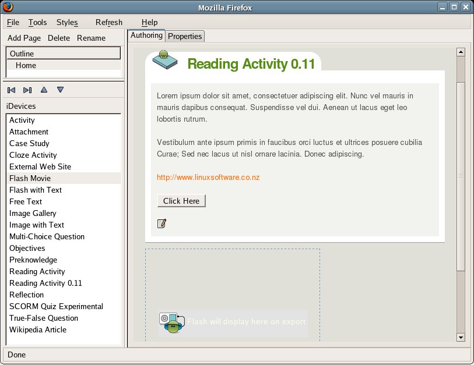Image resolution: width=474 pixels, height=365 pixels.
Task: Open the linuxsoftware.co.nz link
Action: tap(208, 177)
